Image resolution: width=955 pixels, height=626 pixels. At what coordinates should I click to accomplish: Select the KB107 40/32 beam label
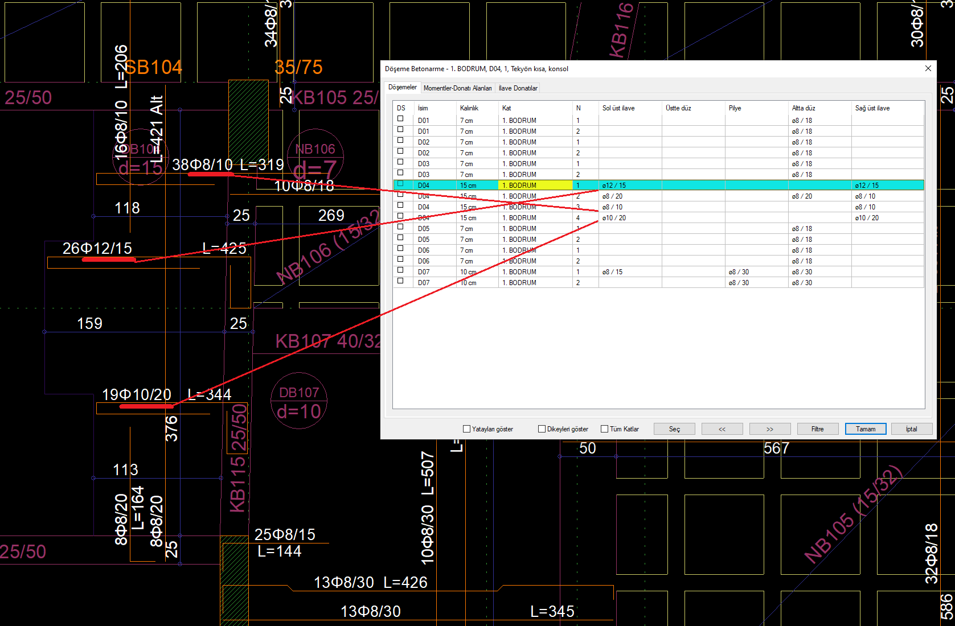(328, 341)
